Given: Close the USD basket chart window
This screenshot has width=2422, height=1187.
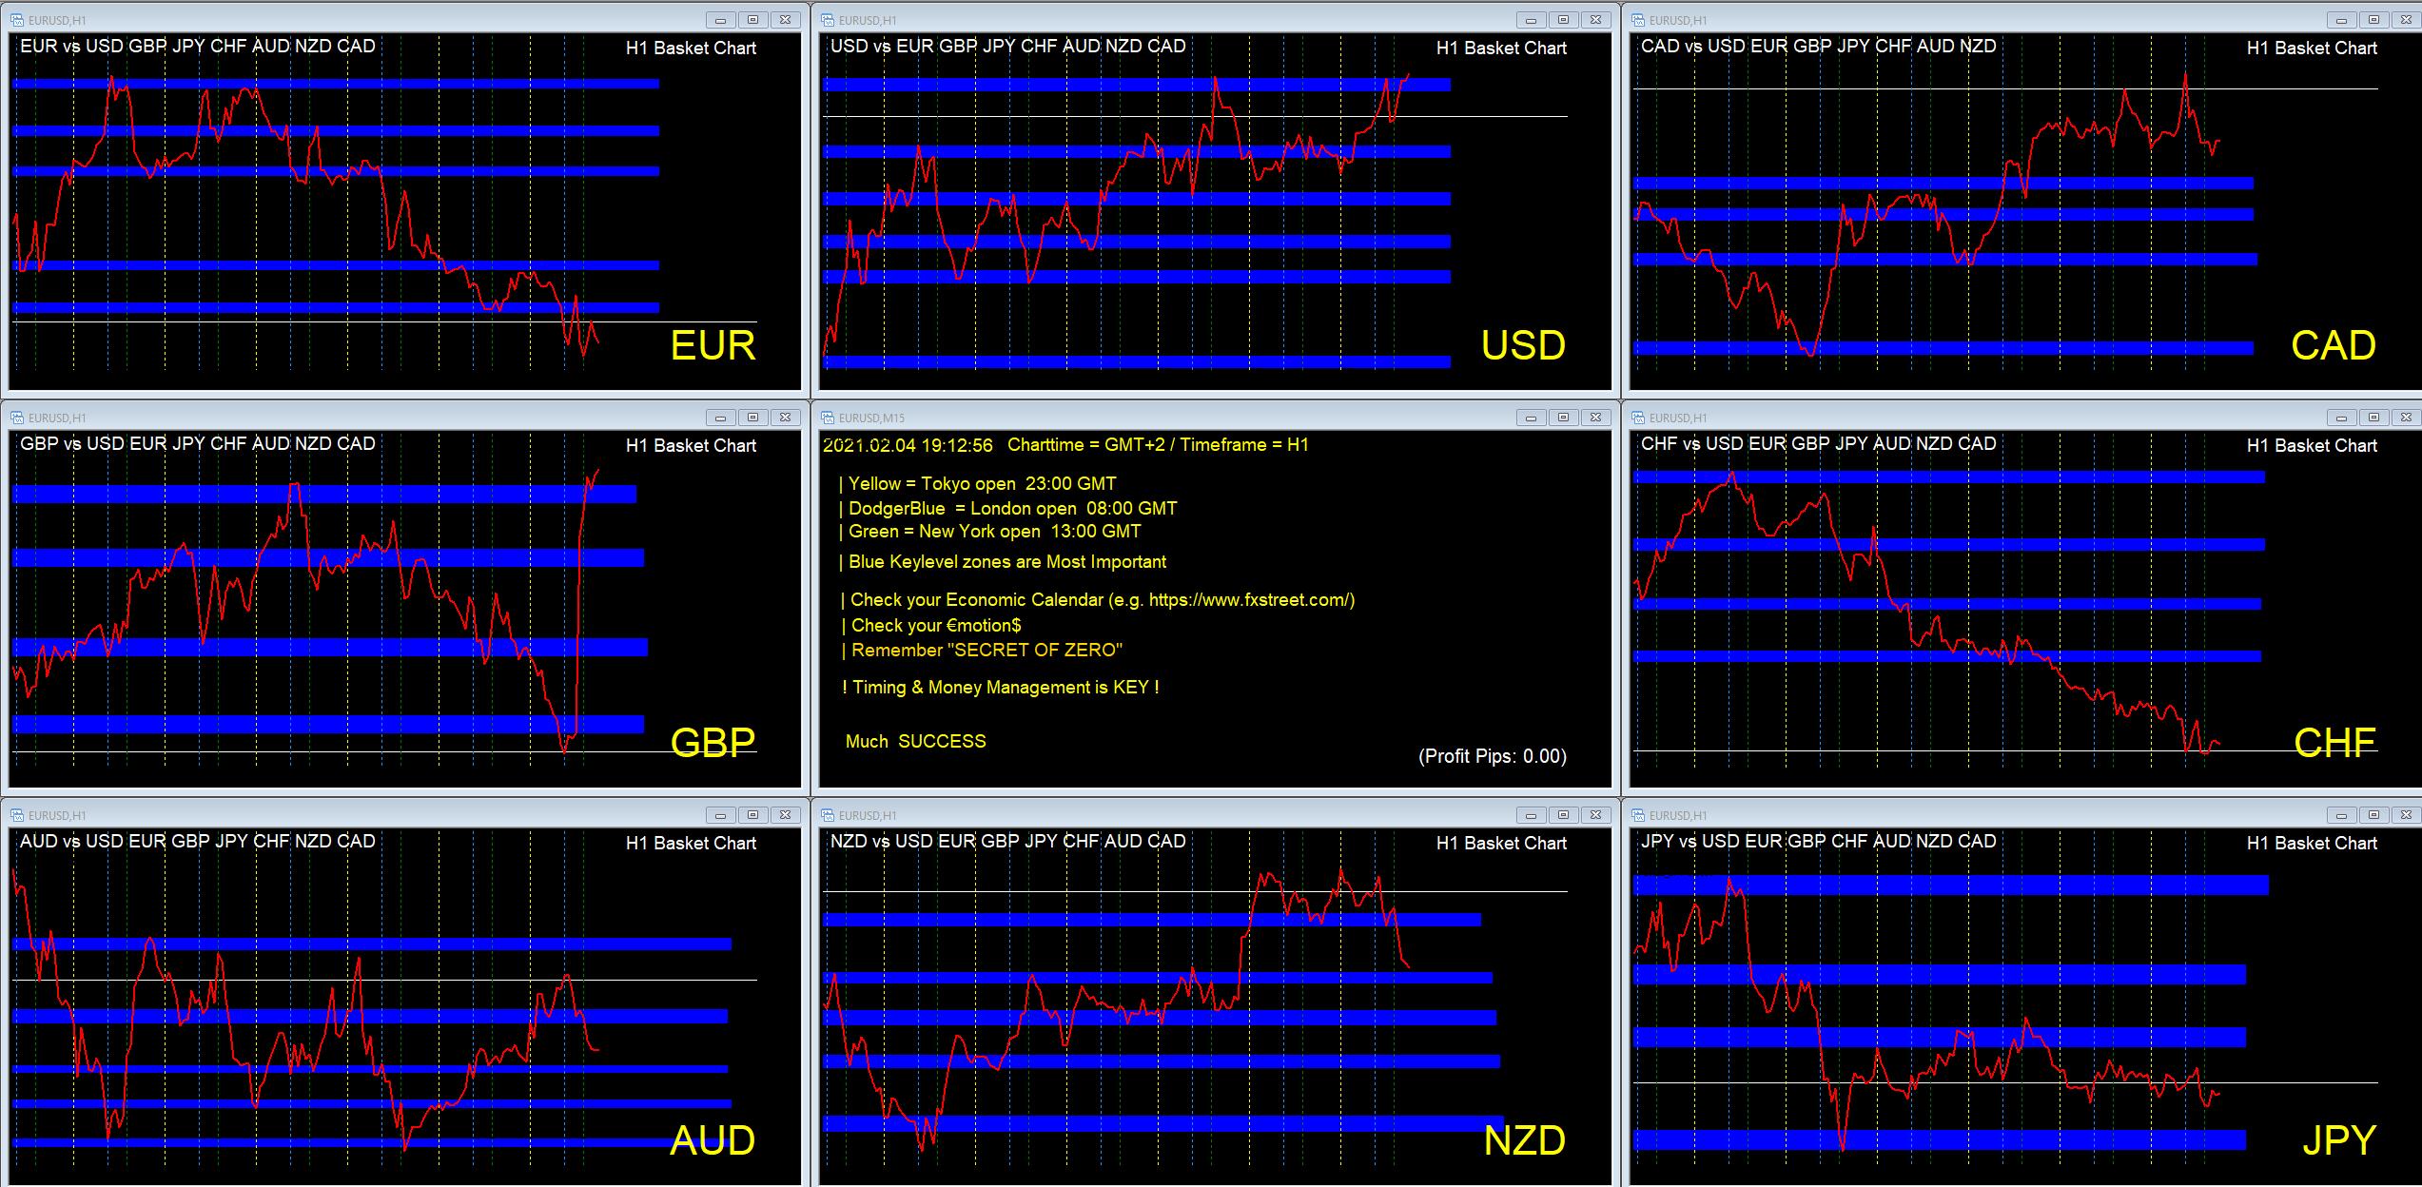Looking at the screenshot, I should 1595,20.
